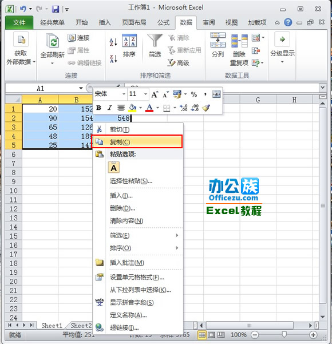Toggle Italic in the mini toolbar
Image resolution: width=332 pixels, height=344 pixels.
109,108
